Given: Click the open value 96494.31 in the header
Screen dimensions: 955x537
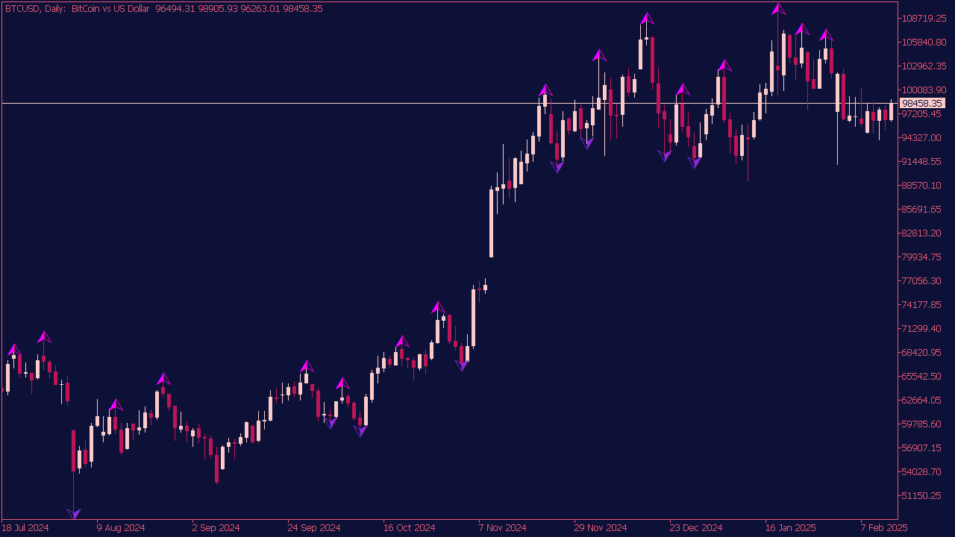Looking at the screenshot, I should 175,8.
